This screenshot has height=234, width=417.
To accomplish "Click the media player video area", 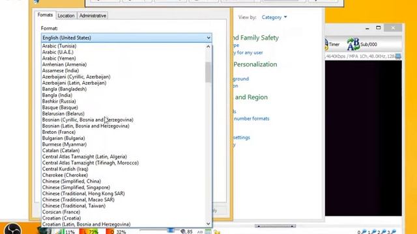I will click(364, 138).
